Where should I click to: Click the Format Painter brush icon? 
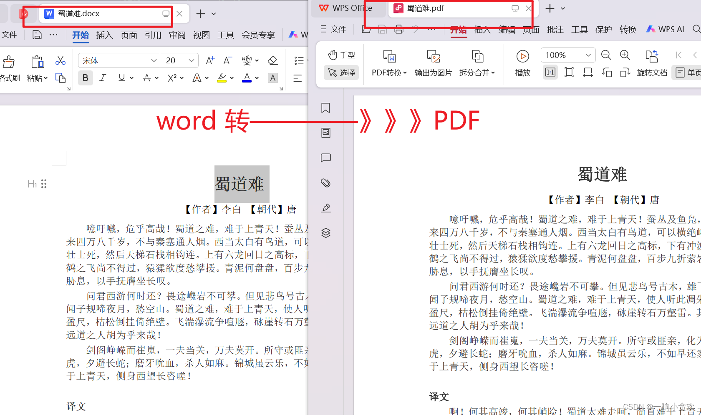coord(8,62)
